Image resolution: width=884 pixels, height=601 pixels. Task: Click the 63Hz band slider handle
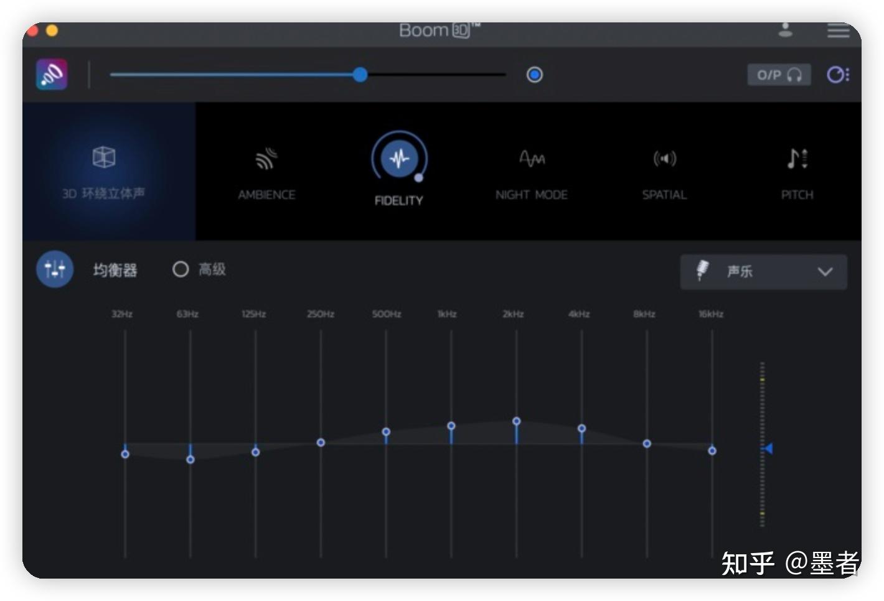(190, 459)
